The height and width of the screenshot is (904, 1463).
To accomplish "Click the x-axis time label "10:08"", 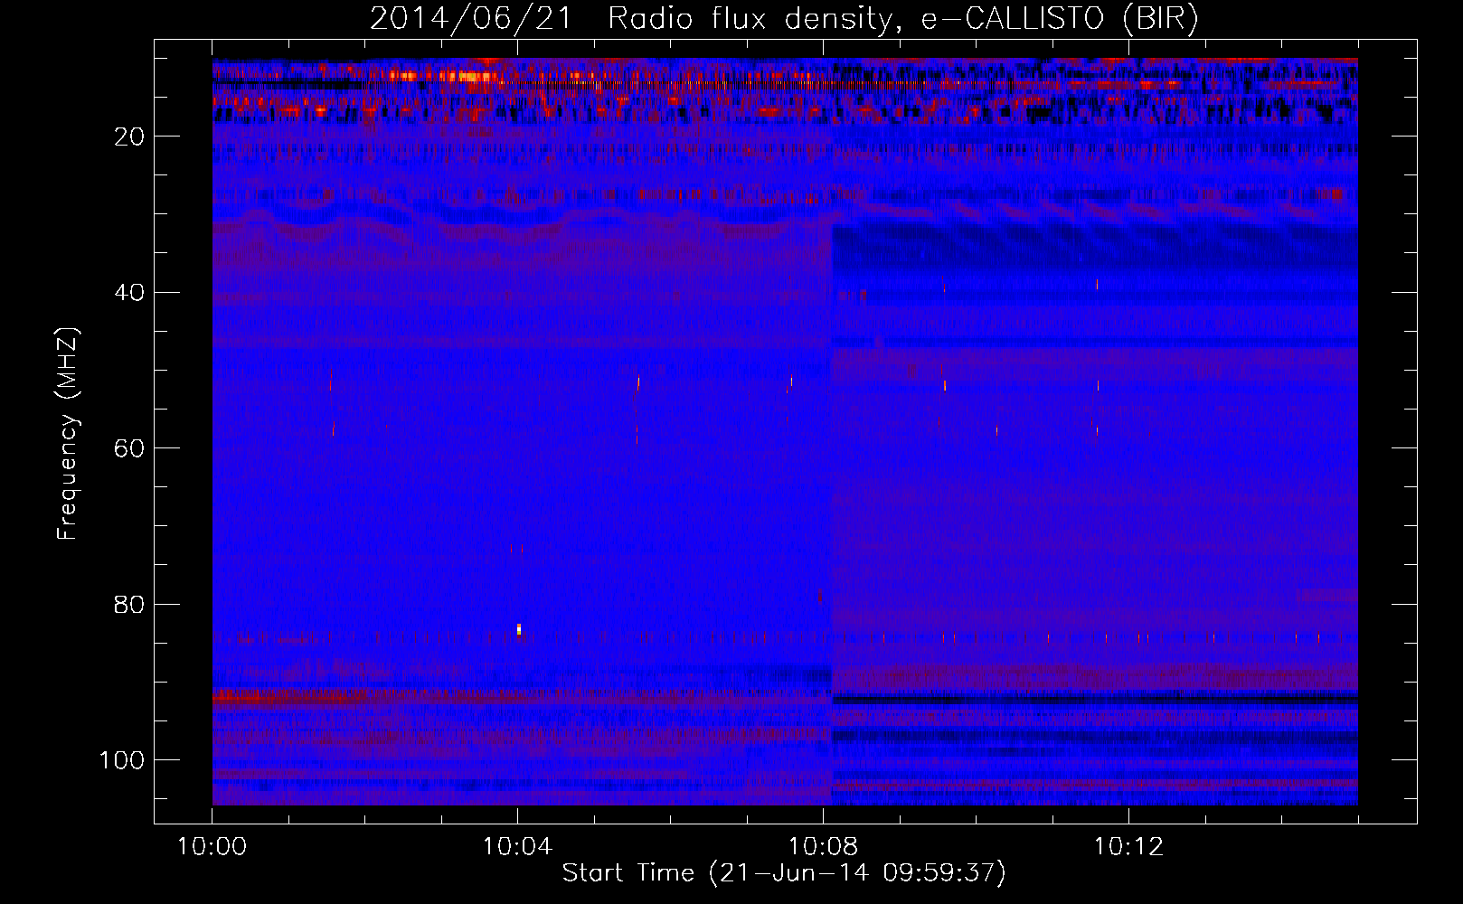I will click(823, 847).
